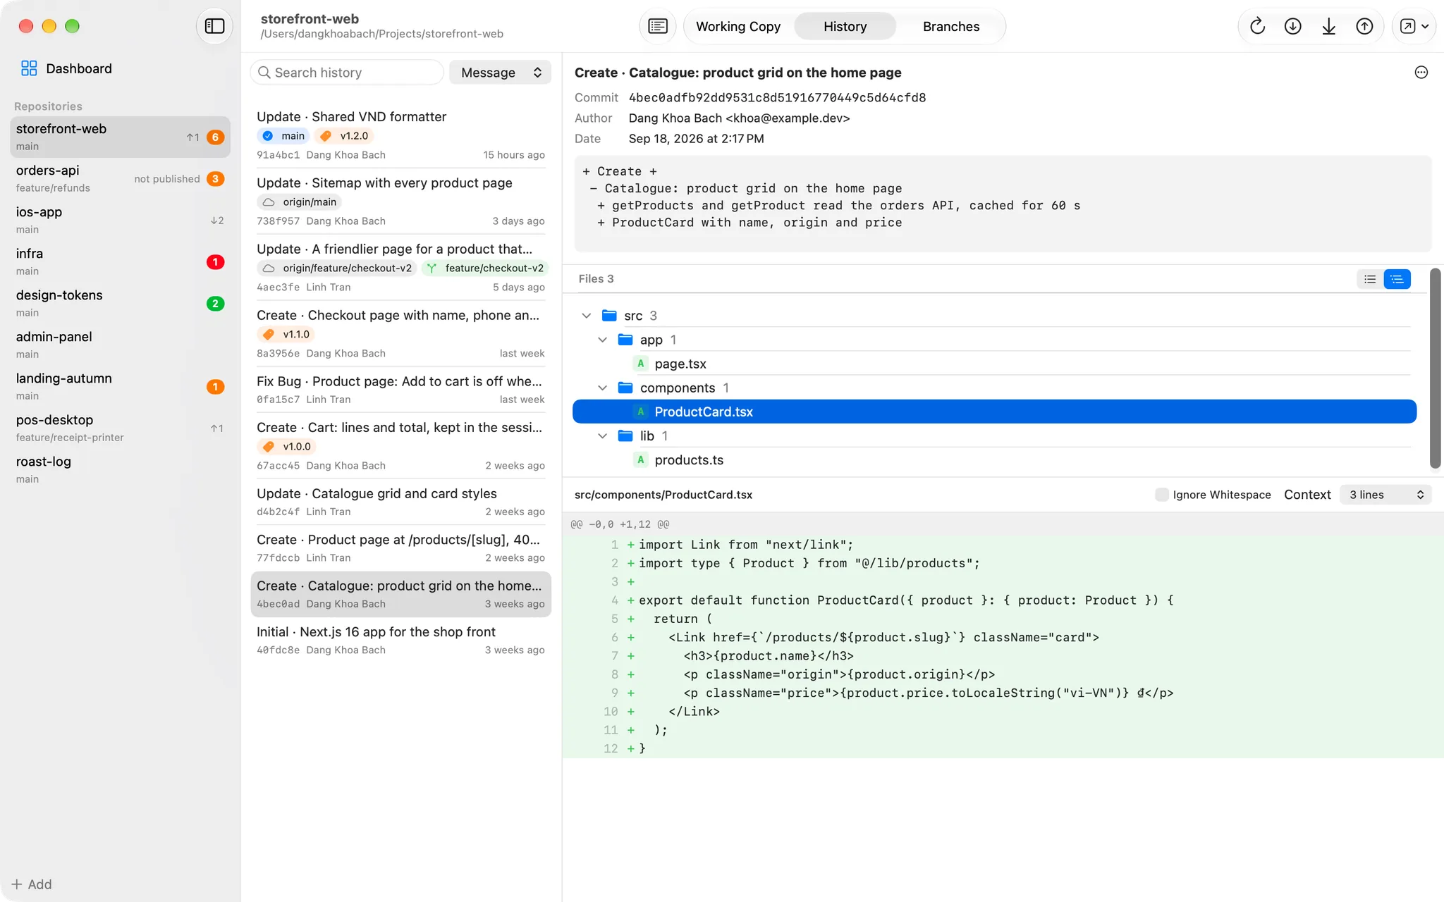The height and width of the screenshot is (902, 1444).
Task: Enable Ignore Whitespace checkbox
Action: coord(1162,495)
